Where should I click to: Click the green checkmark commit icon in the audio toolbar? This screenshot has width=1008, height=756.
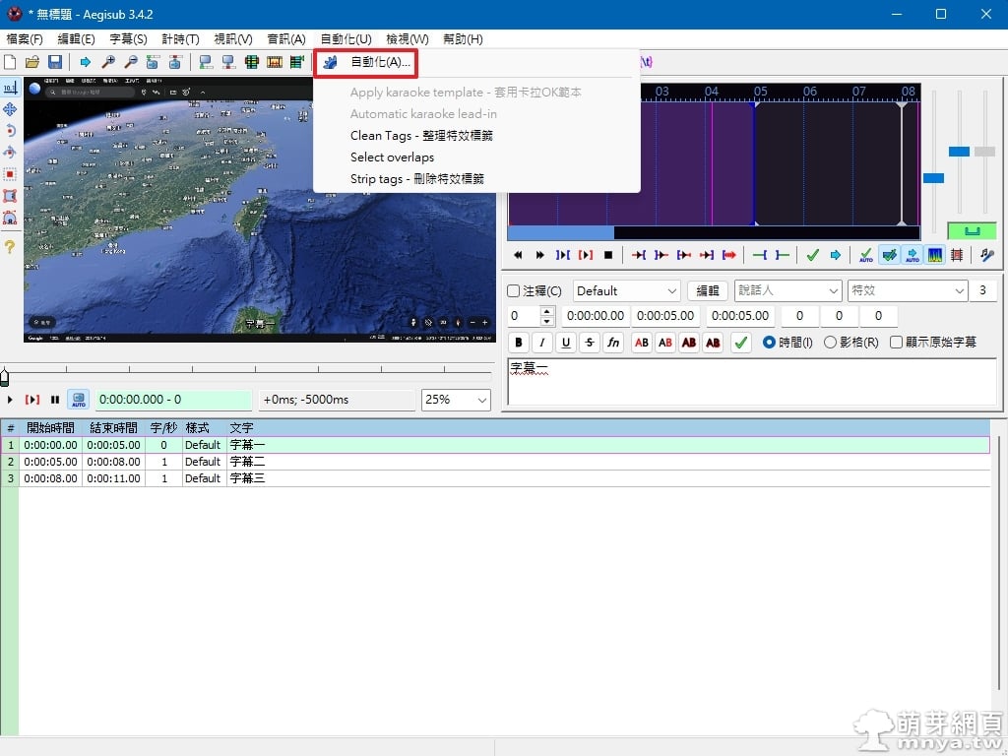pos(812,255)
